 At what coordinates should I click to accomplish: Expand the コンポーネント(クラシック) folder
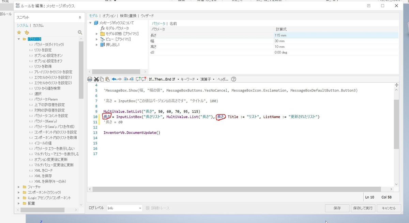click(x=19, y=192)
